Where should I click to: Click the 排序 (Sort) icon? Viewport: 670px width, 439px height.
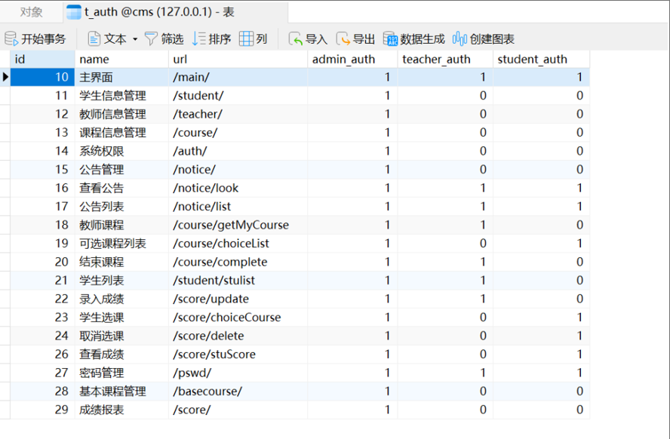click(199, 38)
